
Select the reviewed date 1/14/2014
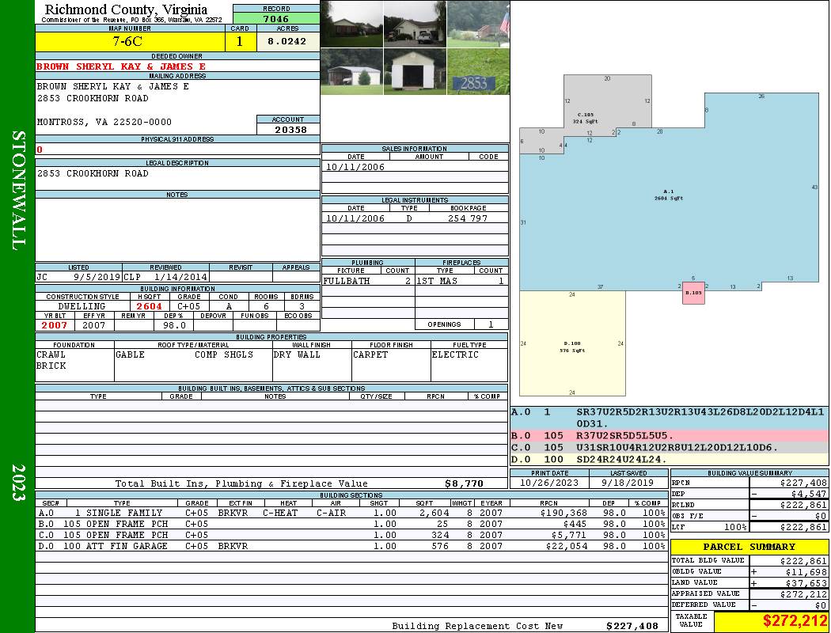coord(180,277)
